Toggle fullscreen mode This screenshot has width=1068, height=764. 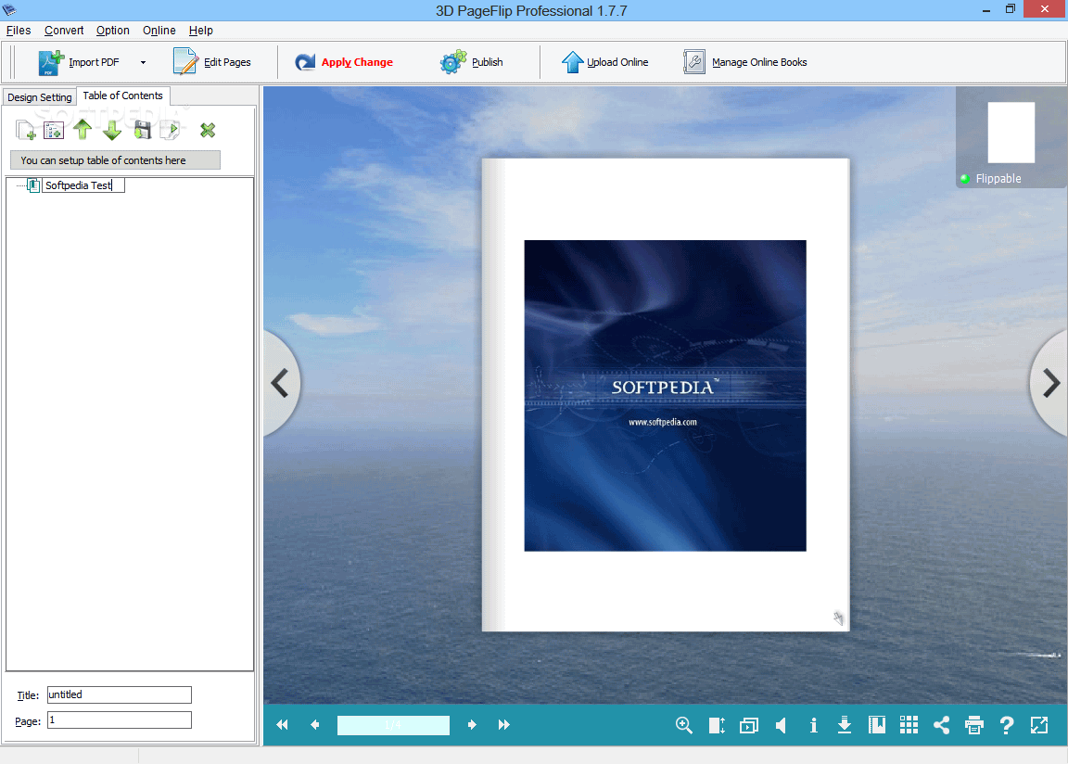1039,725
